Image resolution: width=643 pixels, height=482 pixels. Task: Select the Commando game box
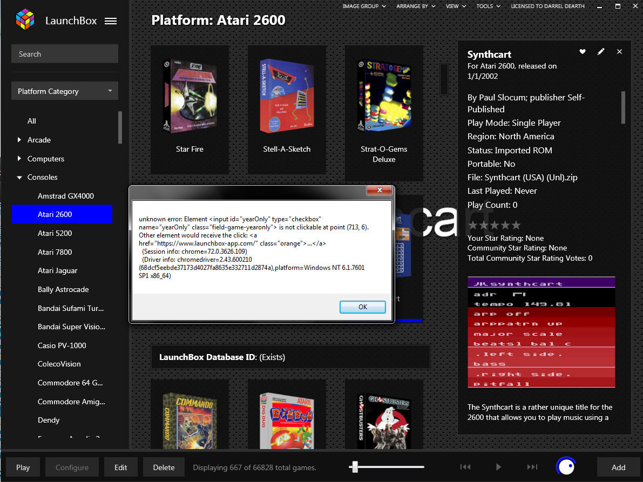189,415
